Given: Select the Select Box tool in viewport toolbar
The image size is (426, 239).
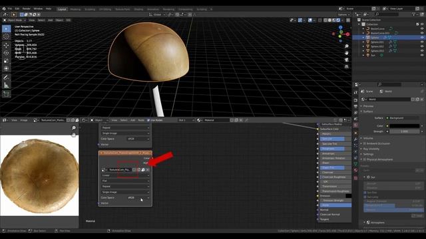Looking at the screenshot, I should 6,29.
